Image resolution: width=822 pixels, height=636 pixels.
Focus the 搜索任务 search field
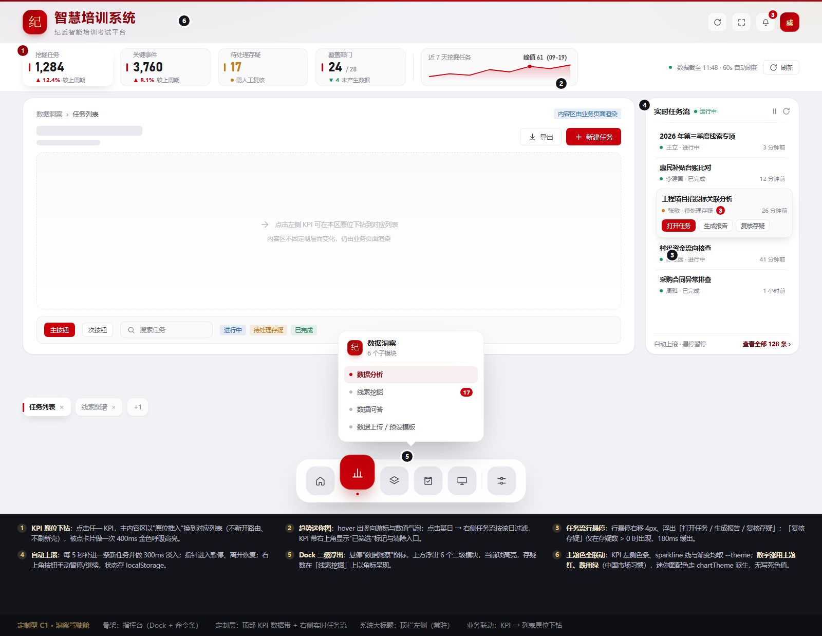point(166,330)
